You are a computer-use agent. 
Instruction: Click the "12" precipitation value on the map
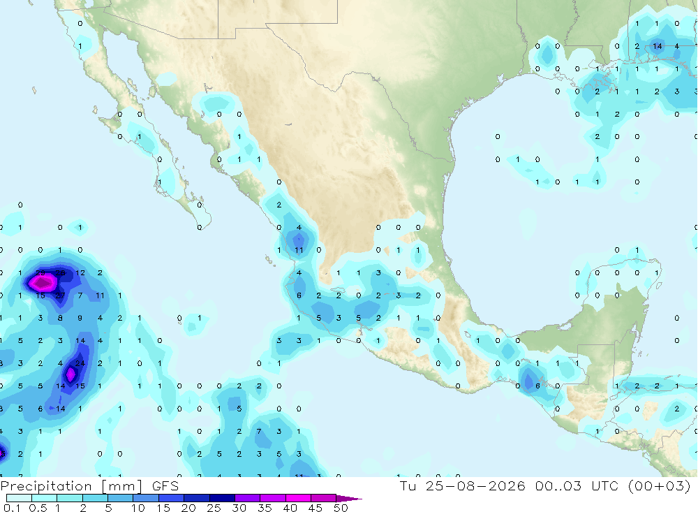(x=80, y=272)
